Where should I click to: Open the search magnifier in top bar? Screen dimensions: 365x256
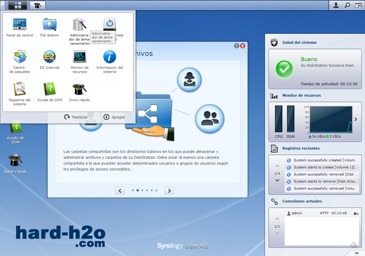coord(347,5)
